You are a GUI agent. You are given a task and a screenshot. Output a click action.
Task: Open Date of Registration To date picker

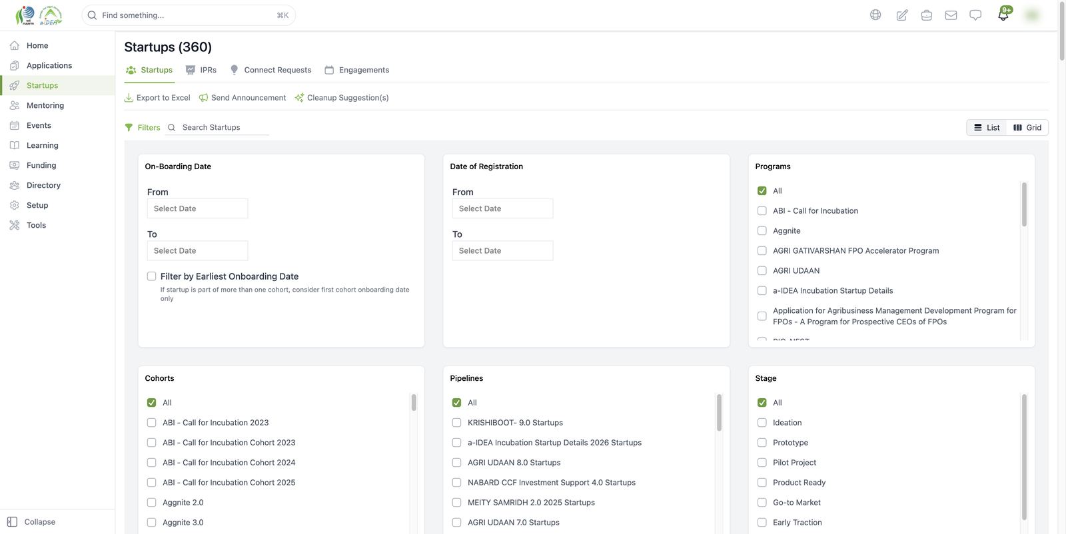tap(502, 250)
